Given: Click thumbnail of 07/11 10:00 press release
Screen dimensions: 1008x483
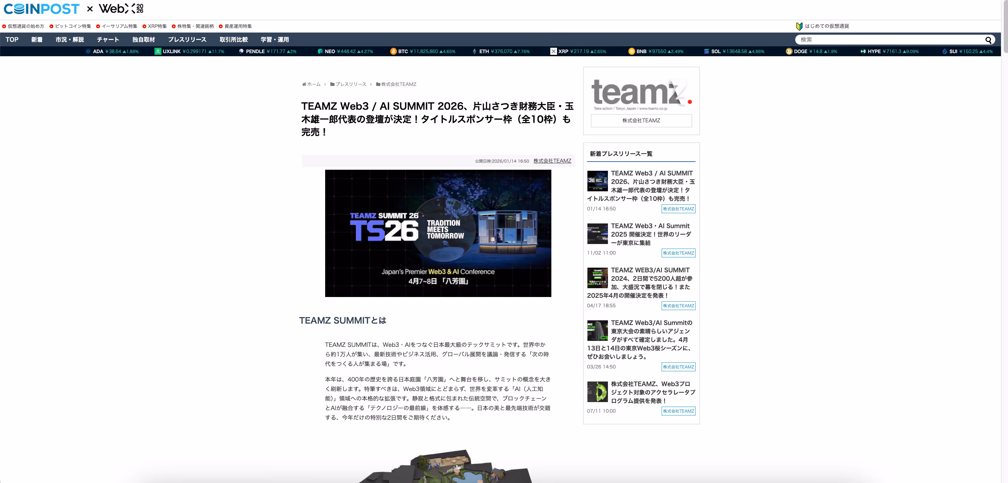Looking at the screenshot, I should (x=598, y=392).
